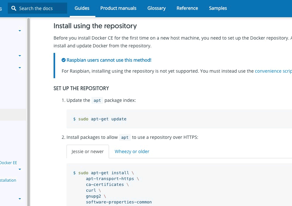Viewport: 292px width, 206px height.
Task: Open the Guides tab
Action: (82, 8)
